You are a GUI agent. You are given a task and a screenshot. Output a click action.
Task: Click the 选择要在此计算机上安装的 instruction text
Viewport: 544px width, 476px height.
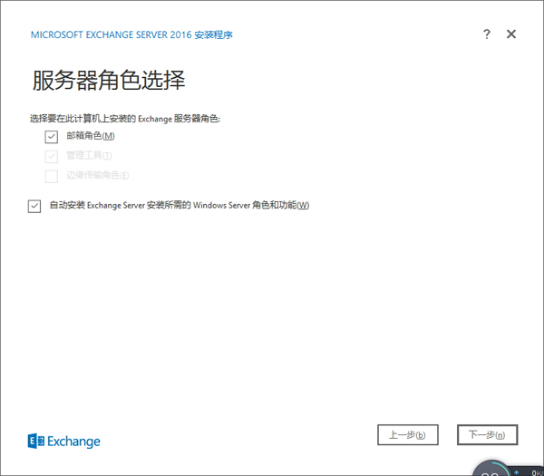tap(125, 118)
